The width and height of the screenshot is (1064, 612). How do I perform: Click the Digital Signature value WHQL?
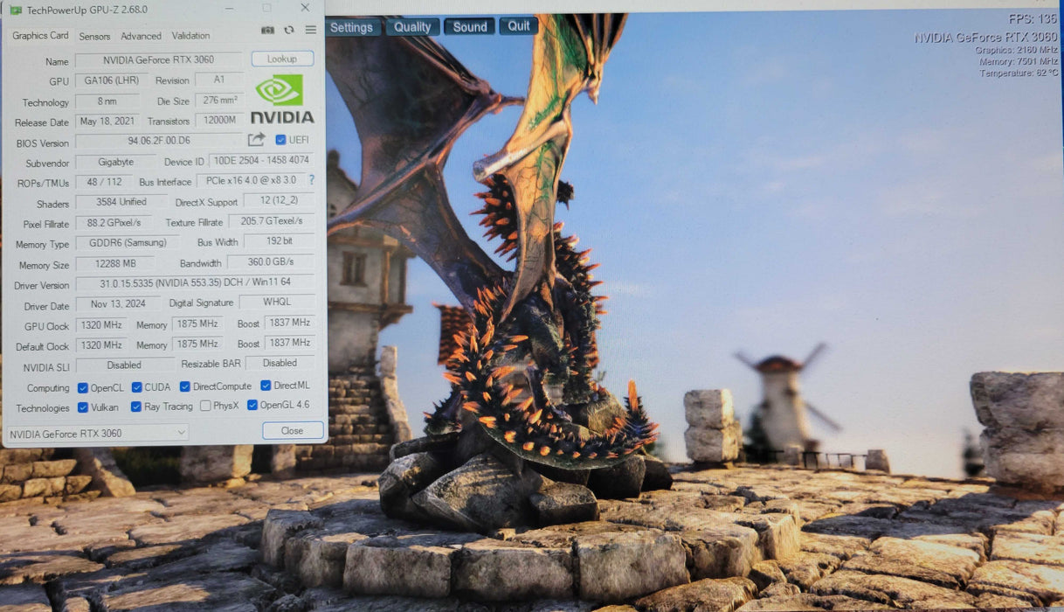coord(277,303)
